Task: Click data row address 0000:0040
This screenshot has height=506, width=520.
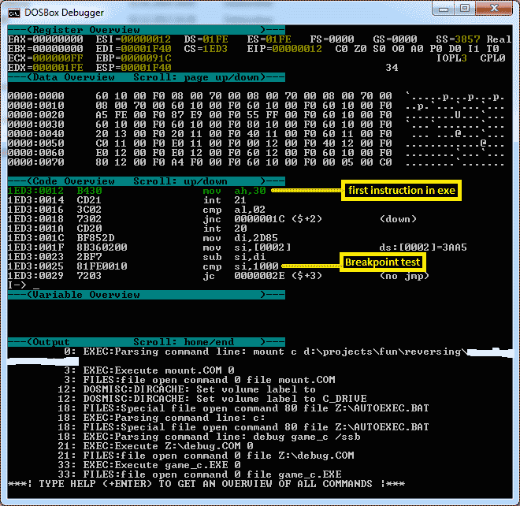Action: click(35, 134)
